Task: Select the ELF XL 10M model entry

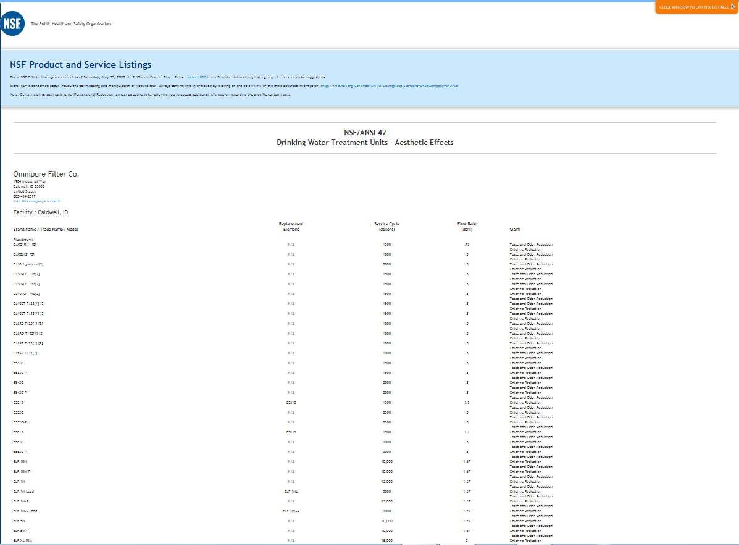Action: tap(23, 541)
